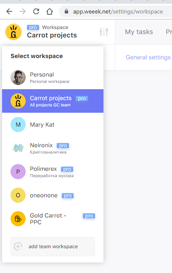Select the Neironix workspace logo
Screen dimensions: 172x273
click(x=18, y=148)
